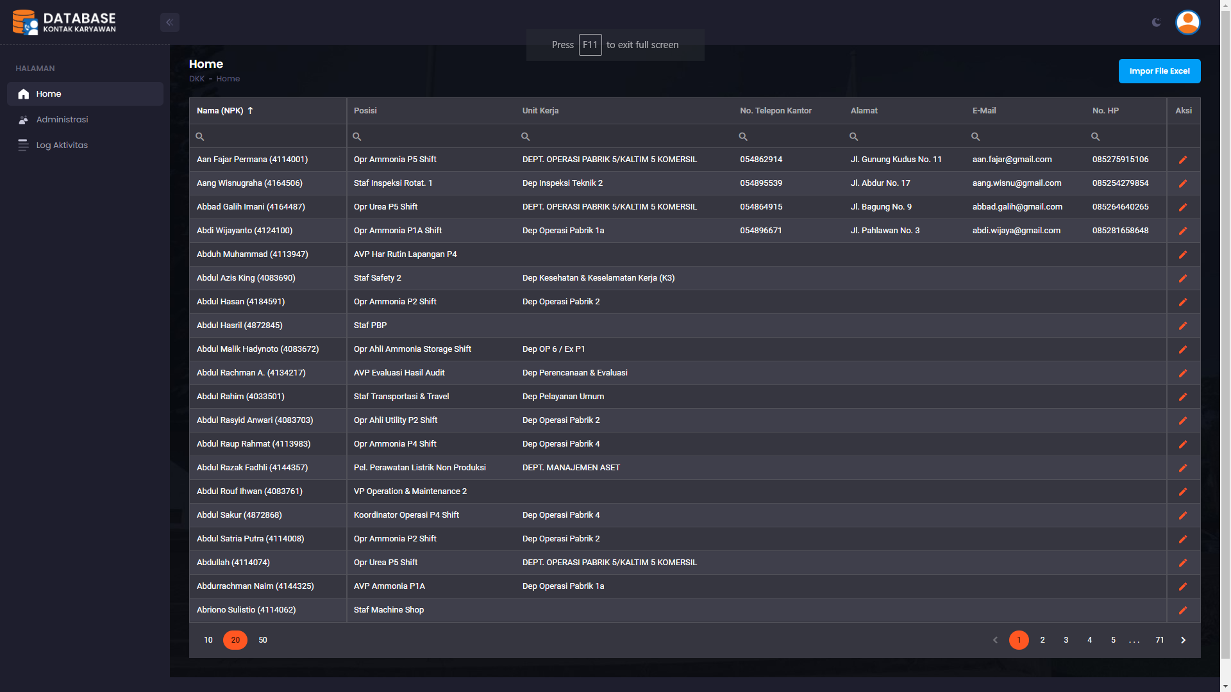1231x692 pixels.
Task: Open Home in the sidebar
Action: coord(85,94)
